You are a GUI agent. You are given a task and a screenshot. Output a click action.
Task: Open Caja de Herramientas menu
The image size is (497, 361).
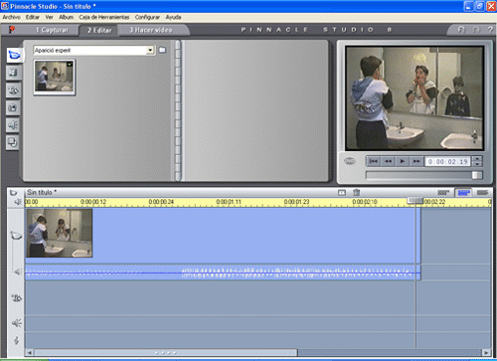pyautogui.click(x=104, y=17)
